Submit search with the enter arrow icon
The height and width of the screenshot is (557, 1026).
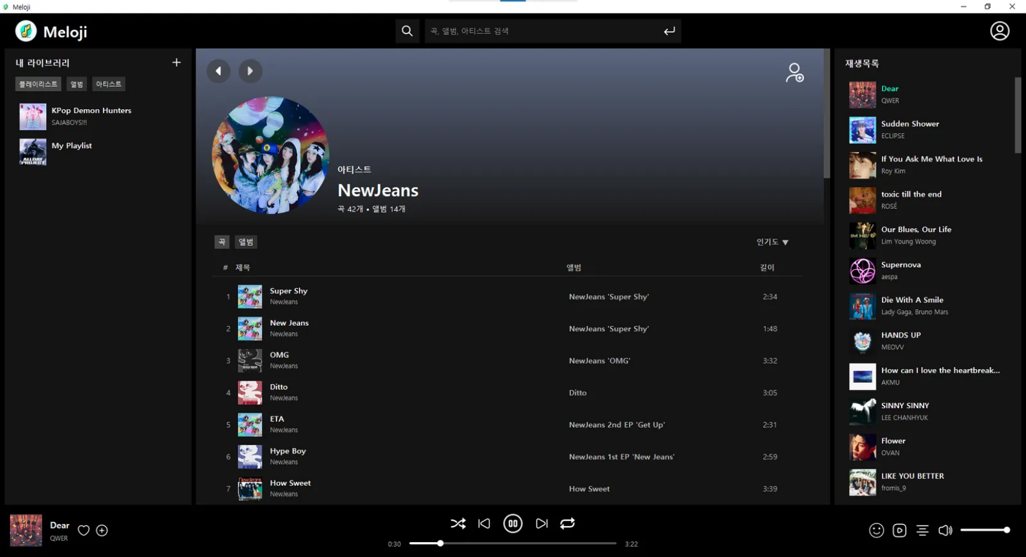[x=669, y=31]
